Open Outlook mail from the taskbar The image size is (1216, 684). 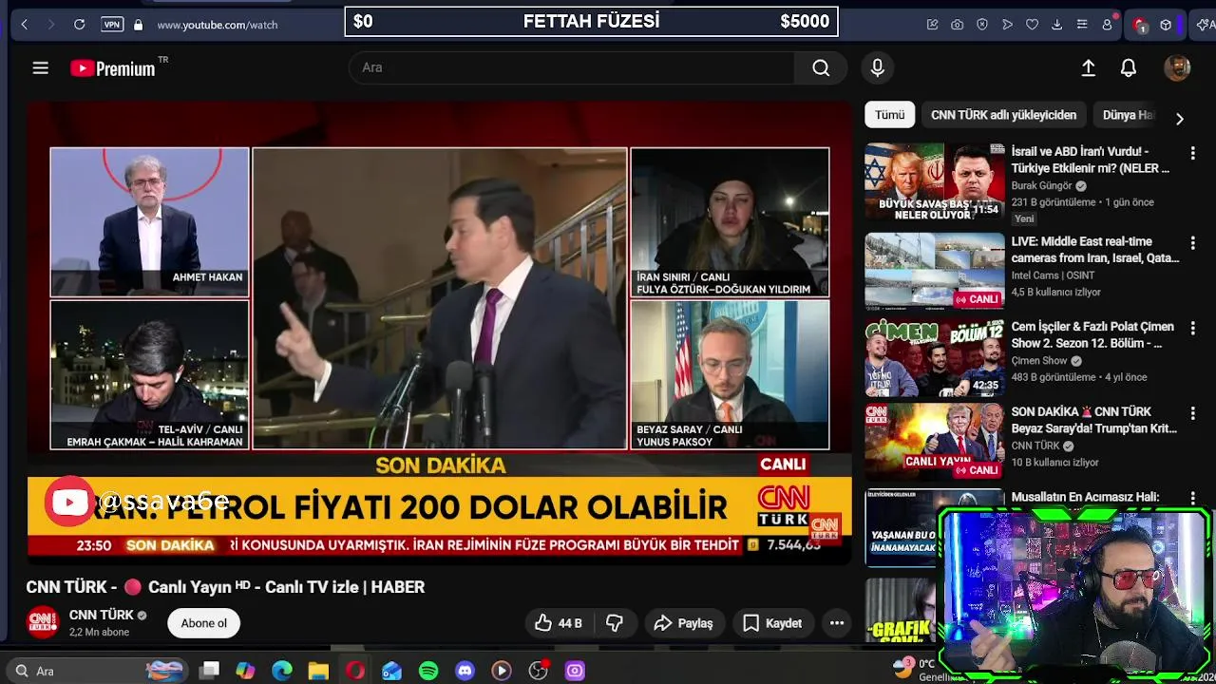point(391,671)
